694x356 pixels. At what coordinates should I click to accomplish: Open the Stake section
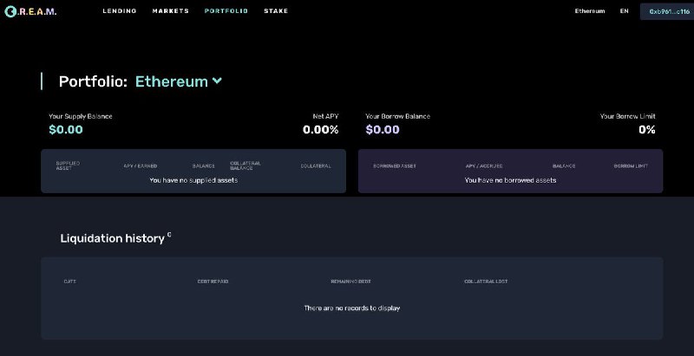click(276, 11)
